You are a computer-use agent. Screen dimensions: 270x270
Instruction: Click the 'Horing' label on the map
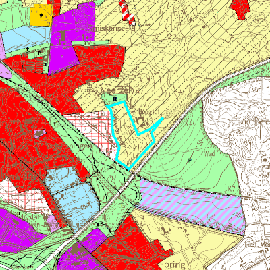click(x=174, y=265)
